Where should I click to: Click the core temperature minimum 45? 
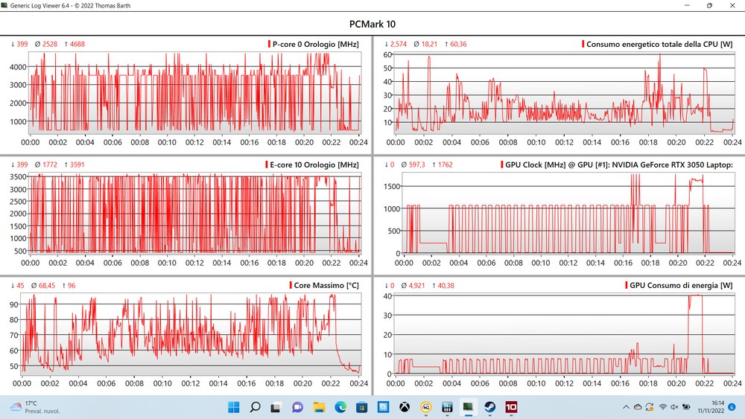(20, 286)
